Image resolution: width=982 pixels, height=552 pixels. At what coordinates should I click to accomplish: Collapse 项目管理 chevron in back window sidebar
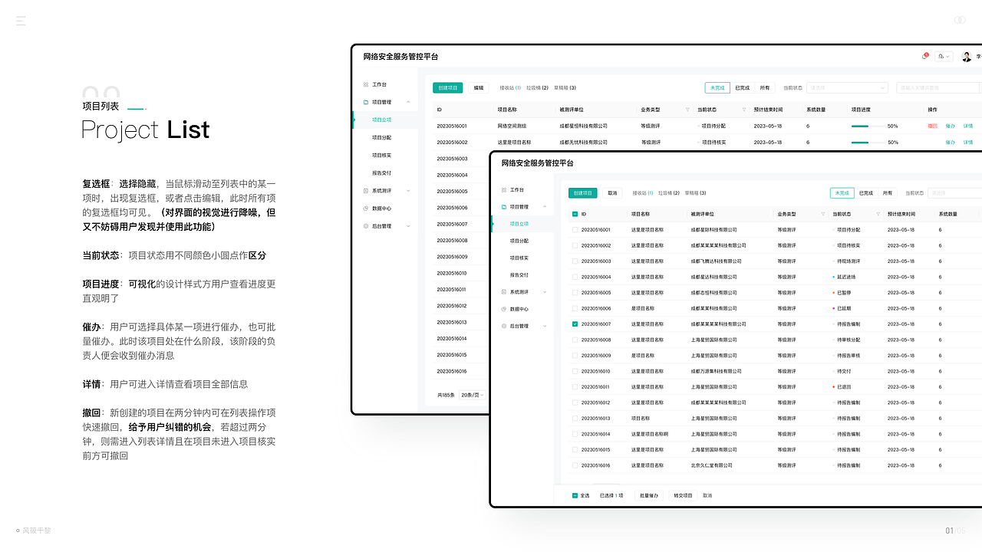408,102
